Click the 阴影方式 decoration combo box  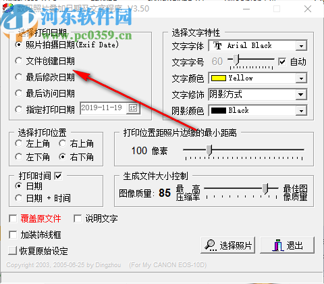click(x=258, y=95)
